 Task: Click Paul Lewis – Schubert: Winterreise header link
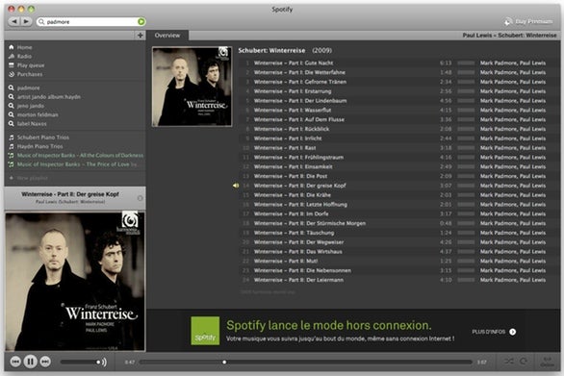[509, 36]
